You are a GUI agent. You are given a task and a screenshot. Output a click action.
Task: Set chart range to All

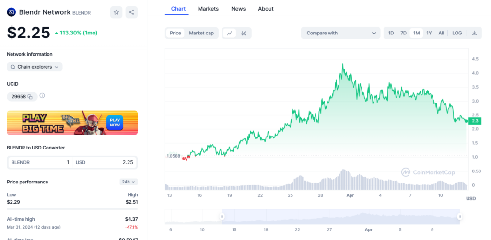[441, 33]
